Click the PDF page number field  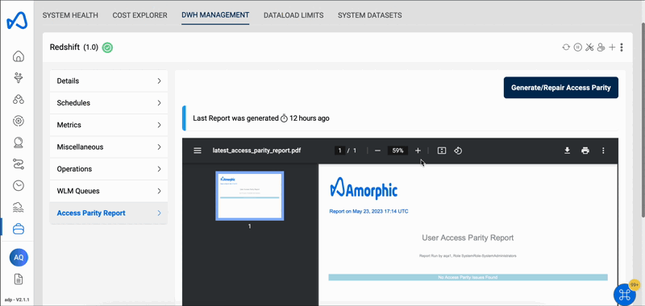339,151
